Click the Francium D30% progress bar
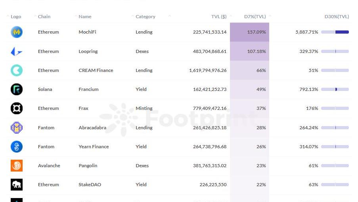 [x=335, y=89]
